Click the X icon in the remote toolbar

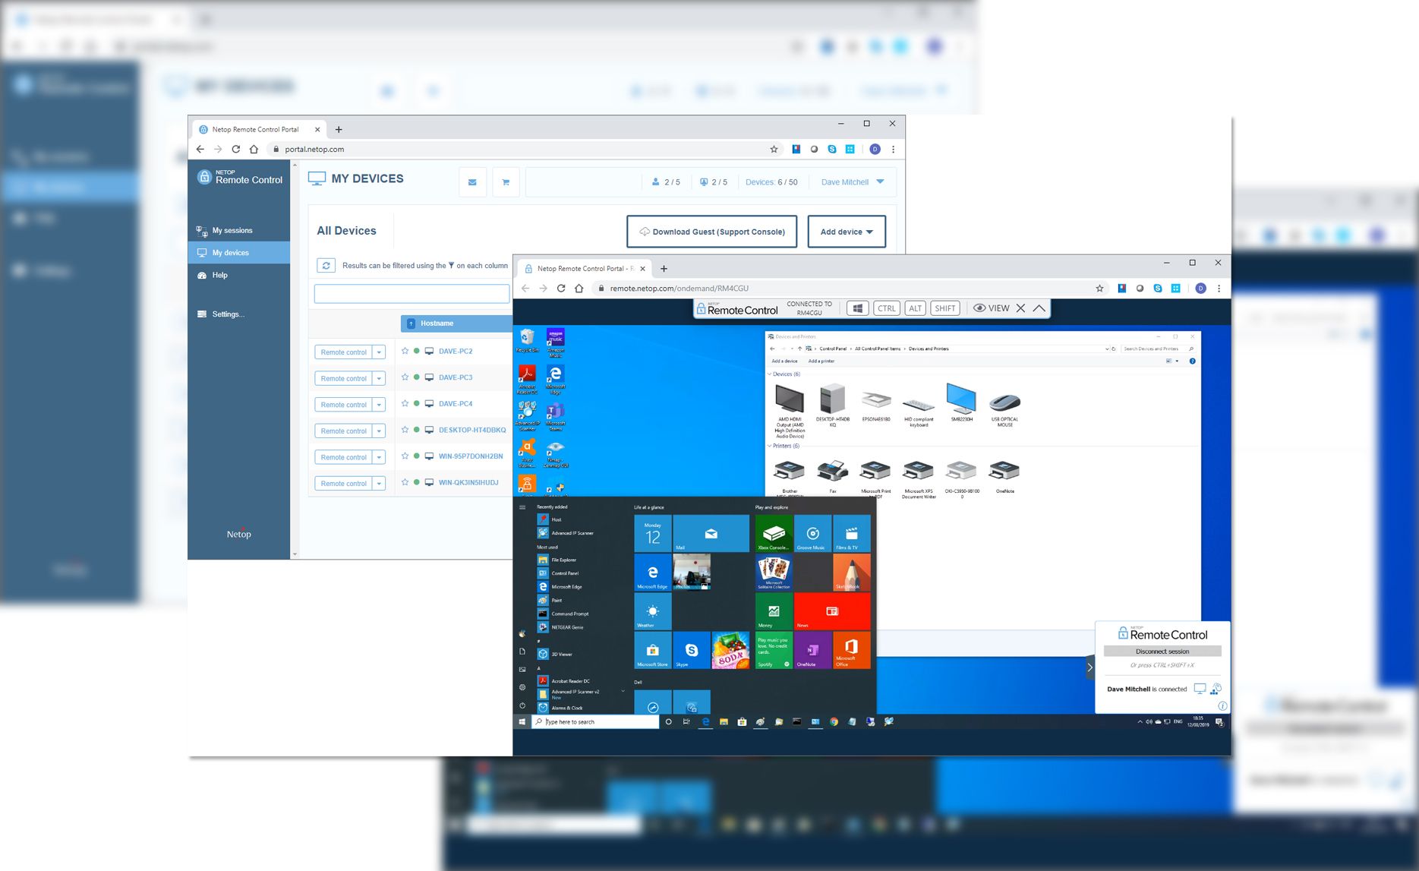1020,308
